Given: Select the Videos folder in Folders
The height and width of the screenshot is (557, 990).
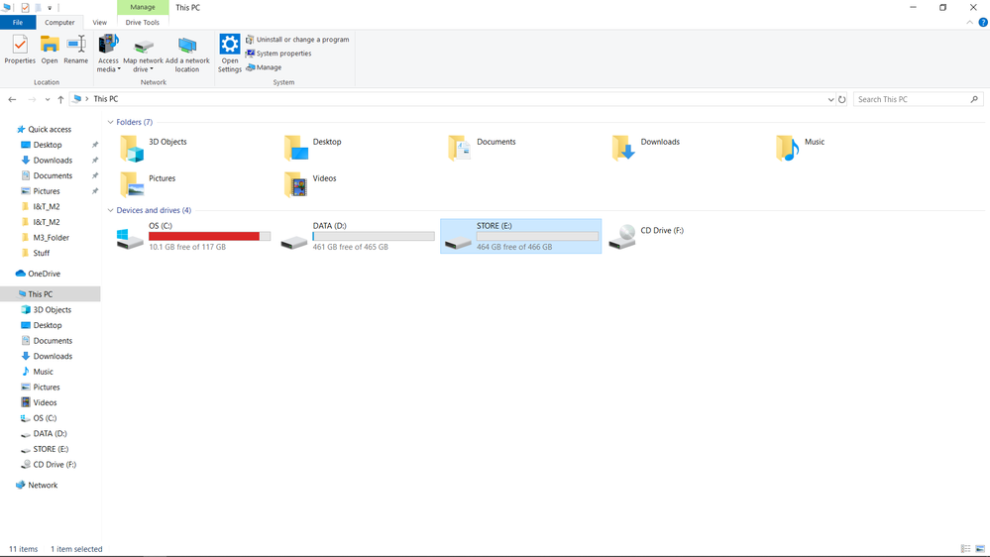Looking at the screenshot, I should tap(310, 183).
